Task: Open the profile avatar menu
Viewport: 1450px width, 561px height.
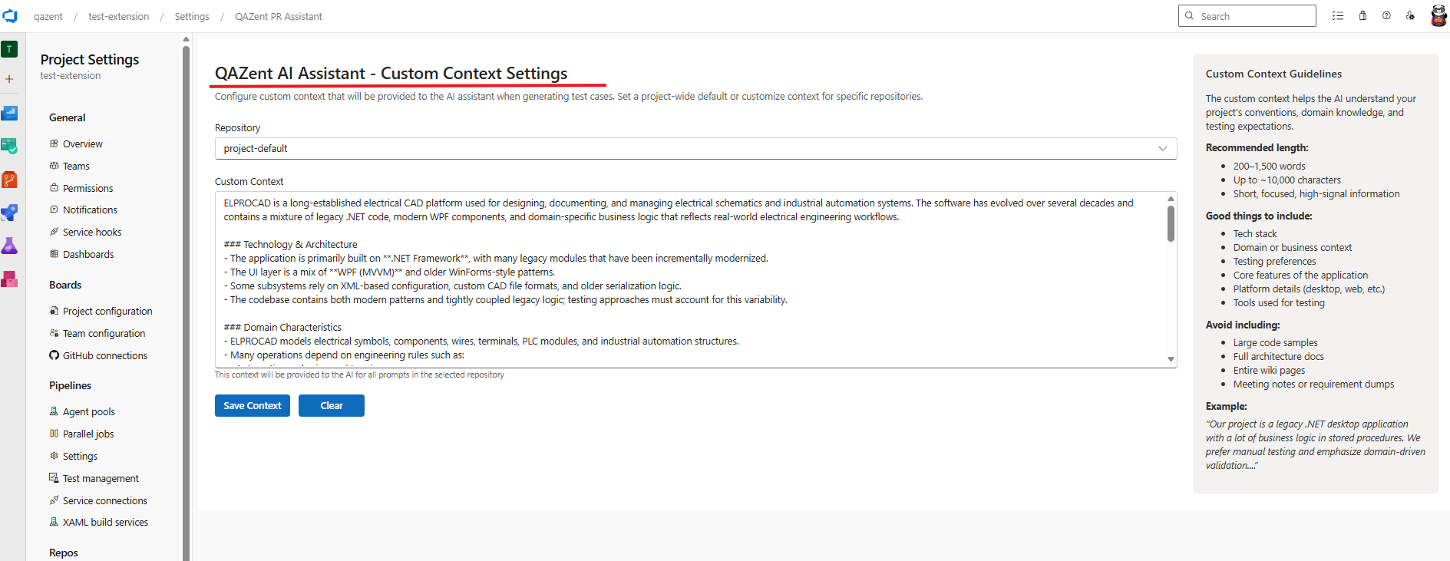Action: 1438,15
